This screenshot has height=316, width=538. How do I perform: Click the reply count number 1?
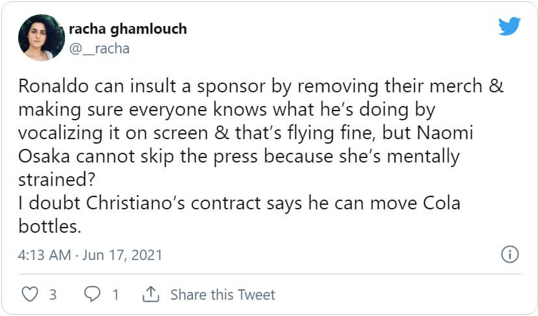click(x=116, y=295)
